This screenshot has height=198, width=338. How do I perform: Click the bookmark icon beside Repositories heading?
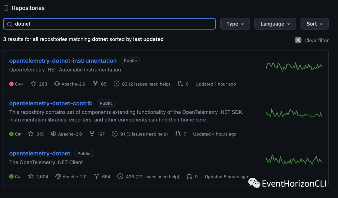click(6, 8)
